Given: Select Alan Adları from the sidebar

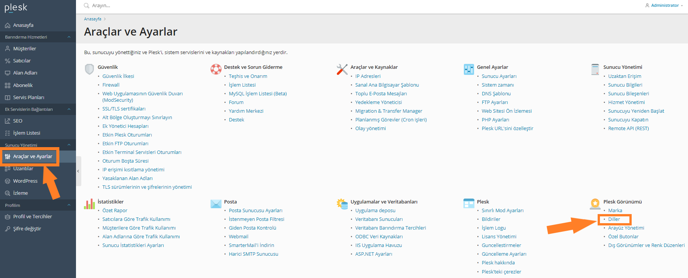Looking at the screenshot, I should pyautogui.click(x=25, y=73).
